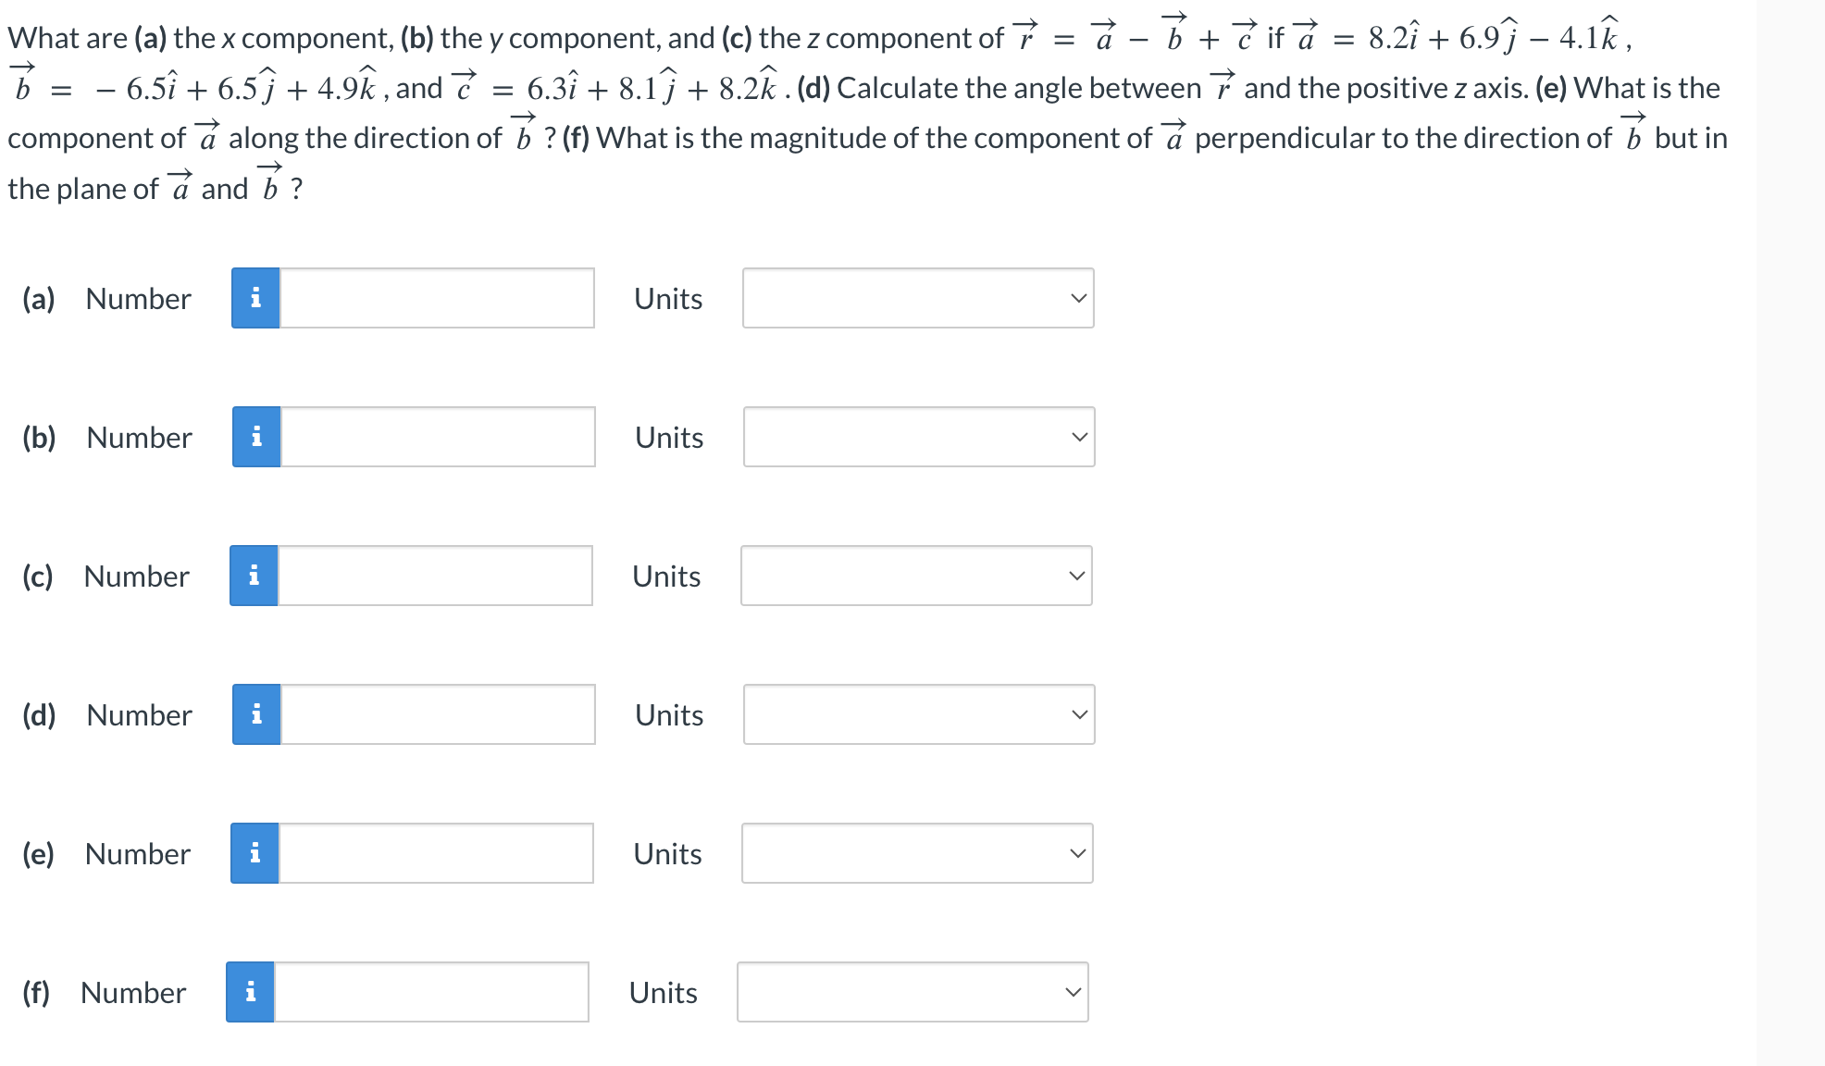Click the info icon beside part (d) Number field
The height and width of the screenshot is (1066, 1825).
point(255,713)
